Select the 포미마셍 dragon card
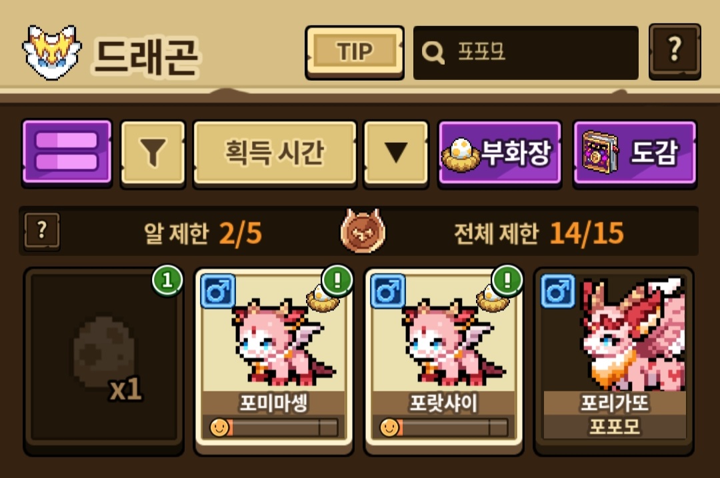This screenshot has height=478, width=720. (x=274, y=361)
